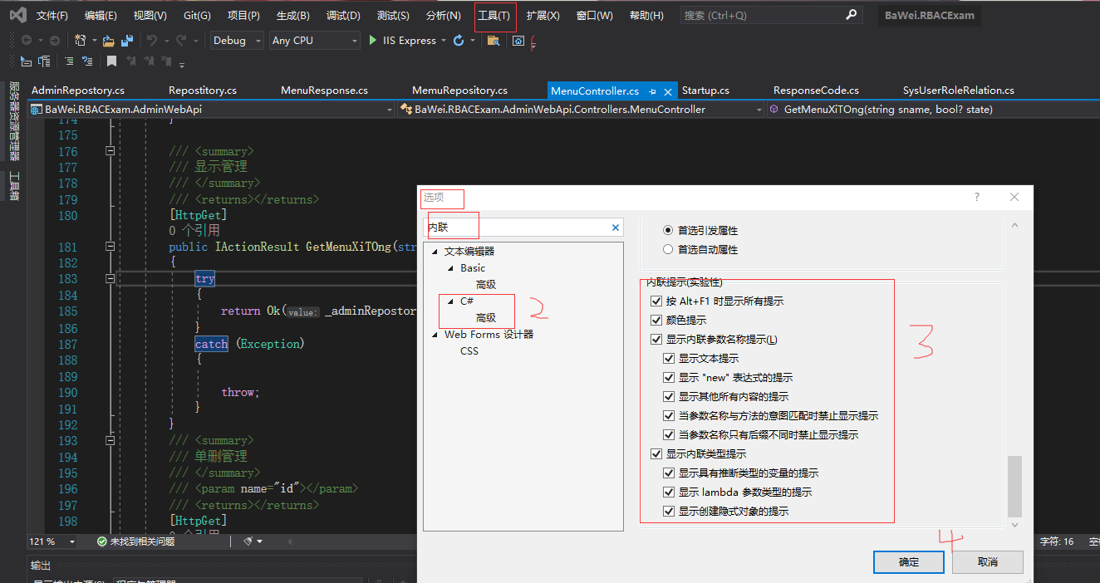Toggle 显示创建隐式对象的提示 checkbox
Screen dimensions: 1100x583
[670, 512]
